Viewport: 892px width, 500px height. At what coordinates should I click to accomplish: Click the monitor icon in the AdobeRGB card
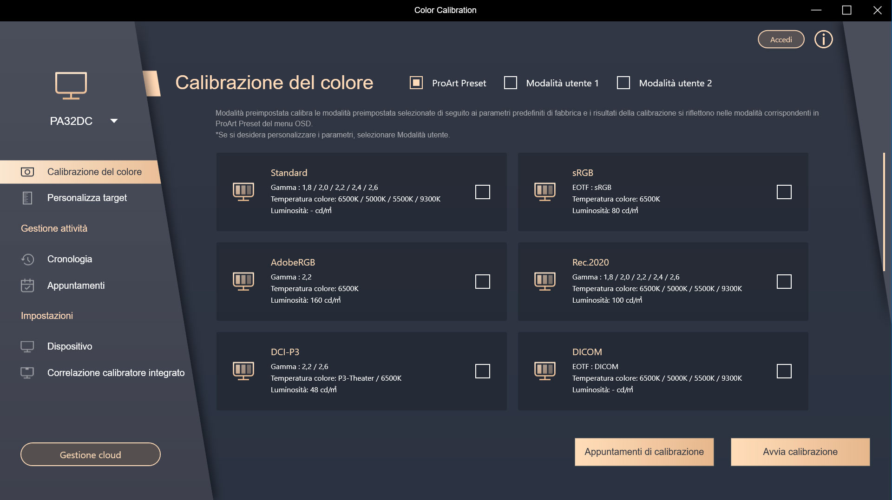[243, 281]
